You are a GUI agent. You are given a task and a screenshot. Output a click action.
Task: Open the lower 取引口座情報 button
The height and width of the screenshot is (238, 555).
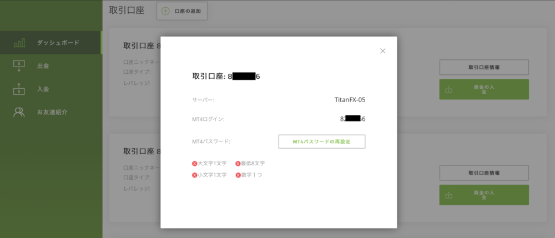(484, 173)
